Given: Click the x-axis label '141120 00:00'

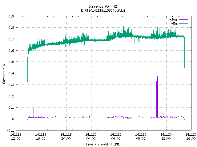Looking at the screenshot, I should [x=91, y=137].
